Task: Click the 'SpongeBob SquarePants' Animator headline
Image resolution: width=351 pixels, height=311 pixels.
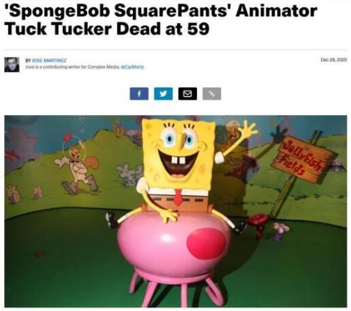Action: point(161,11)
